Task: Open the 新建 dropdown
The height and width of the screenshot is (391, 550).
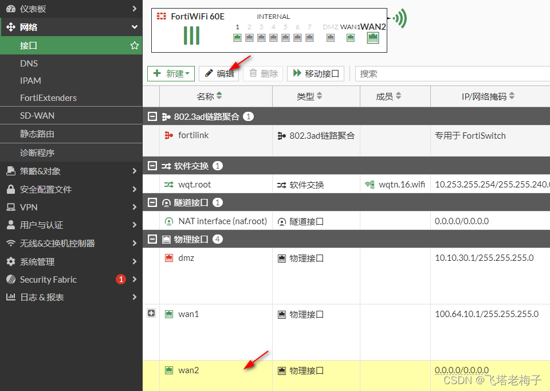Action: click(x=171, y=74)
